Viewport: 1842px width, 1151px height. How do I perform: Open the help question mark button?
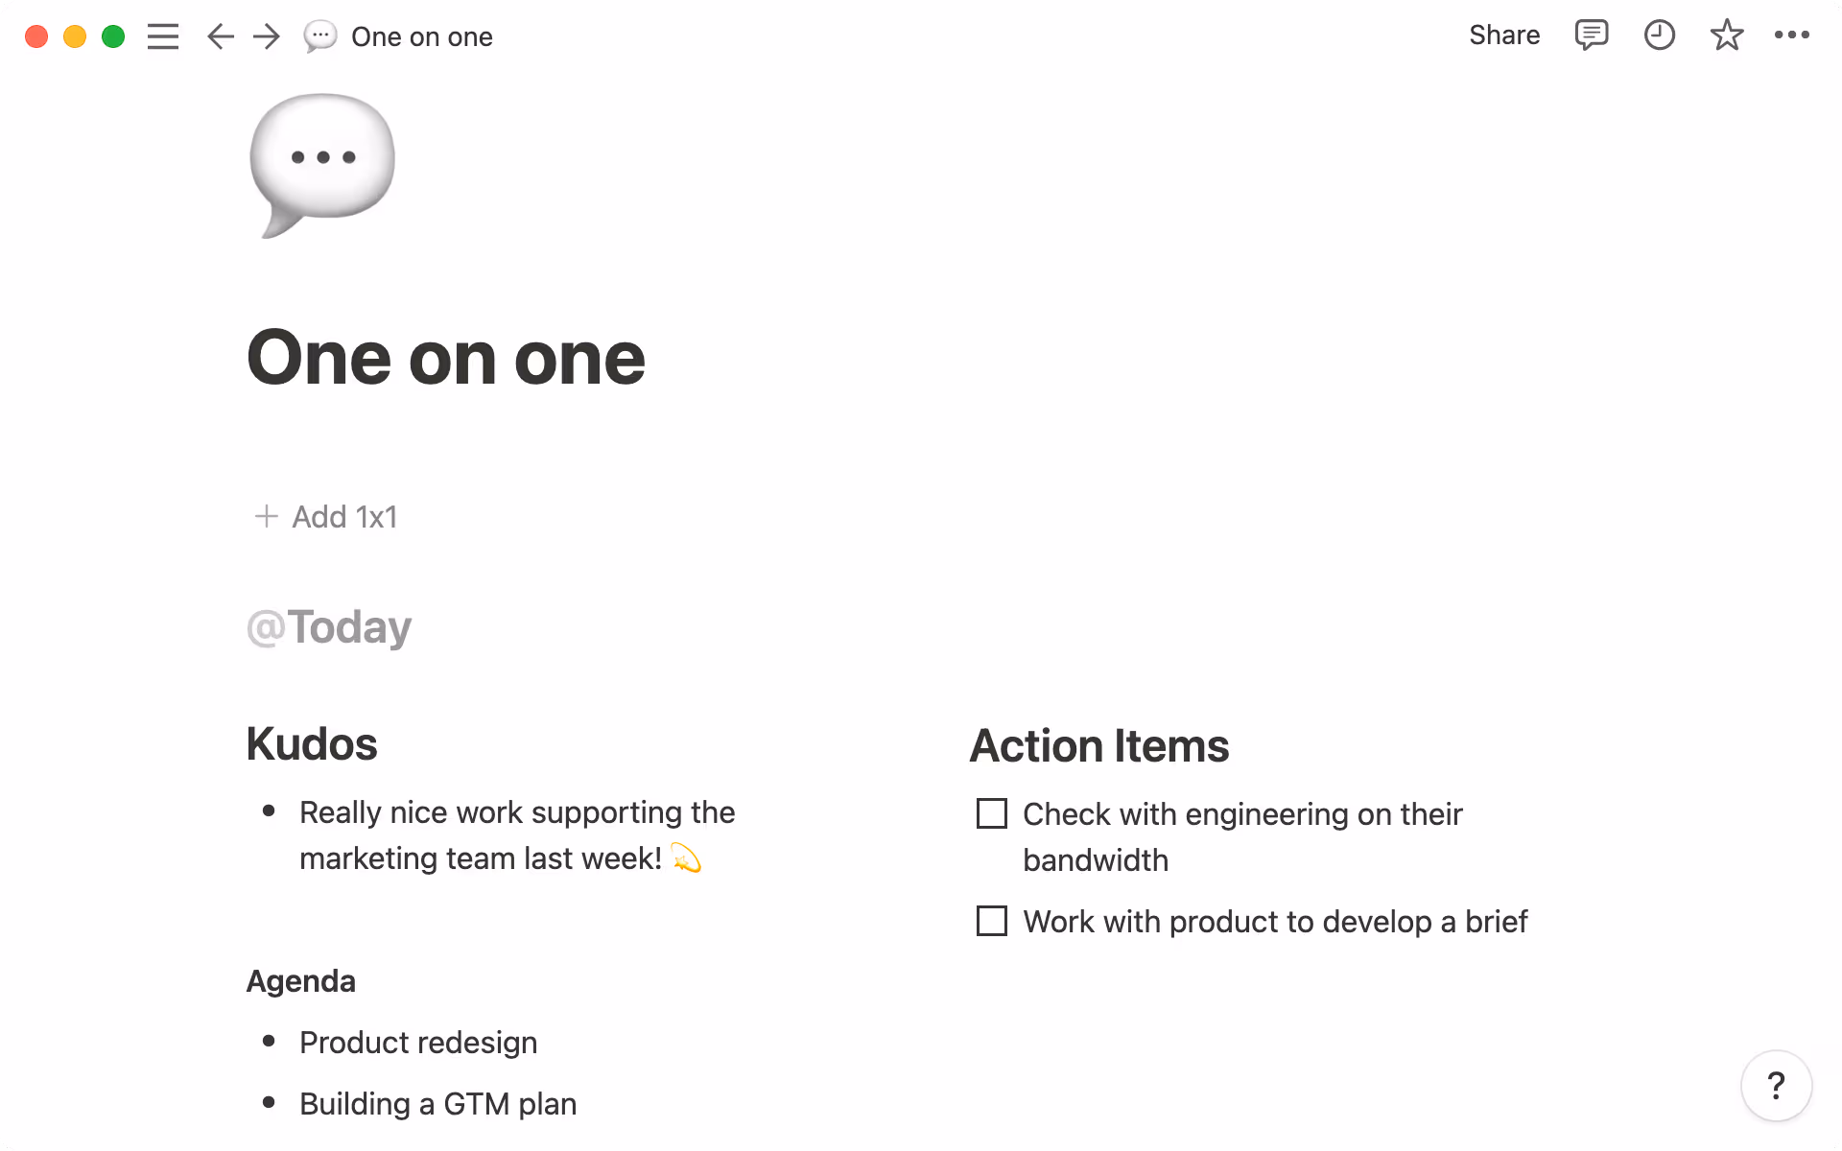(x=1776, y=1086)
